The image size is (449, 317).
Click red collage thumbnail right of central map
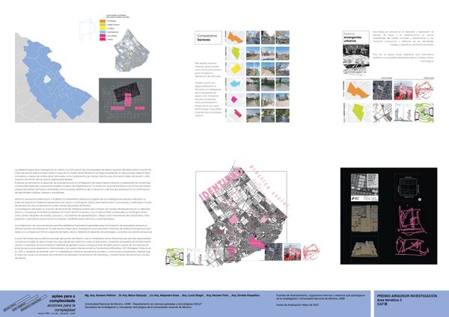292,252
